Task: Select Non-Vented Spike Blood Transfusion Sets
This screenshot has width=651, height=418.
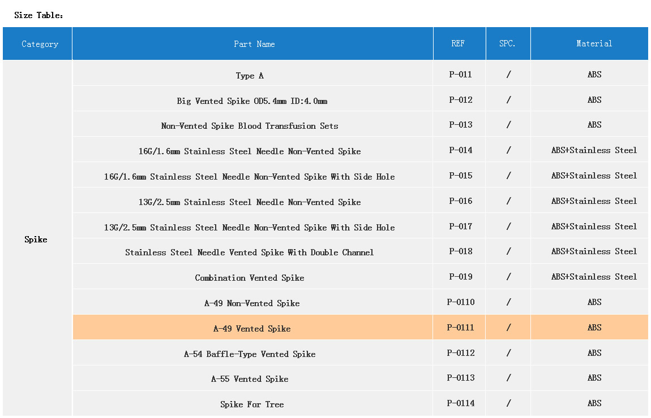Action: pyautogui.click(x=250, y=126)
